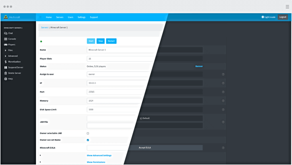Click the Banner link
This screenshot has height=165, width=292.
pyautogui.click(x=199, y=66)
